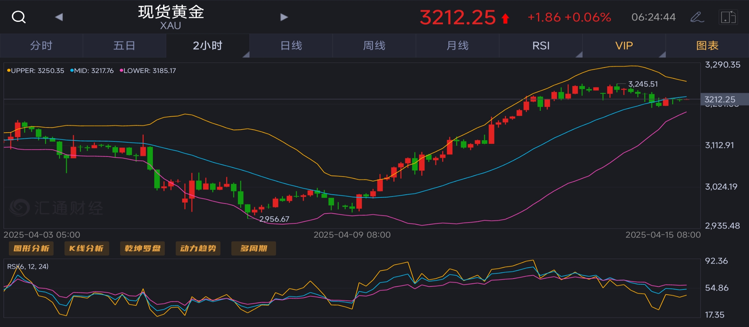
Task: Expand the RSI indicator dropdown triangle
Action: click(x=579, y=55)
